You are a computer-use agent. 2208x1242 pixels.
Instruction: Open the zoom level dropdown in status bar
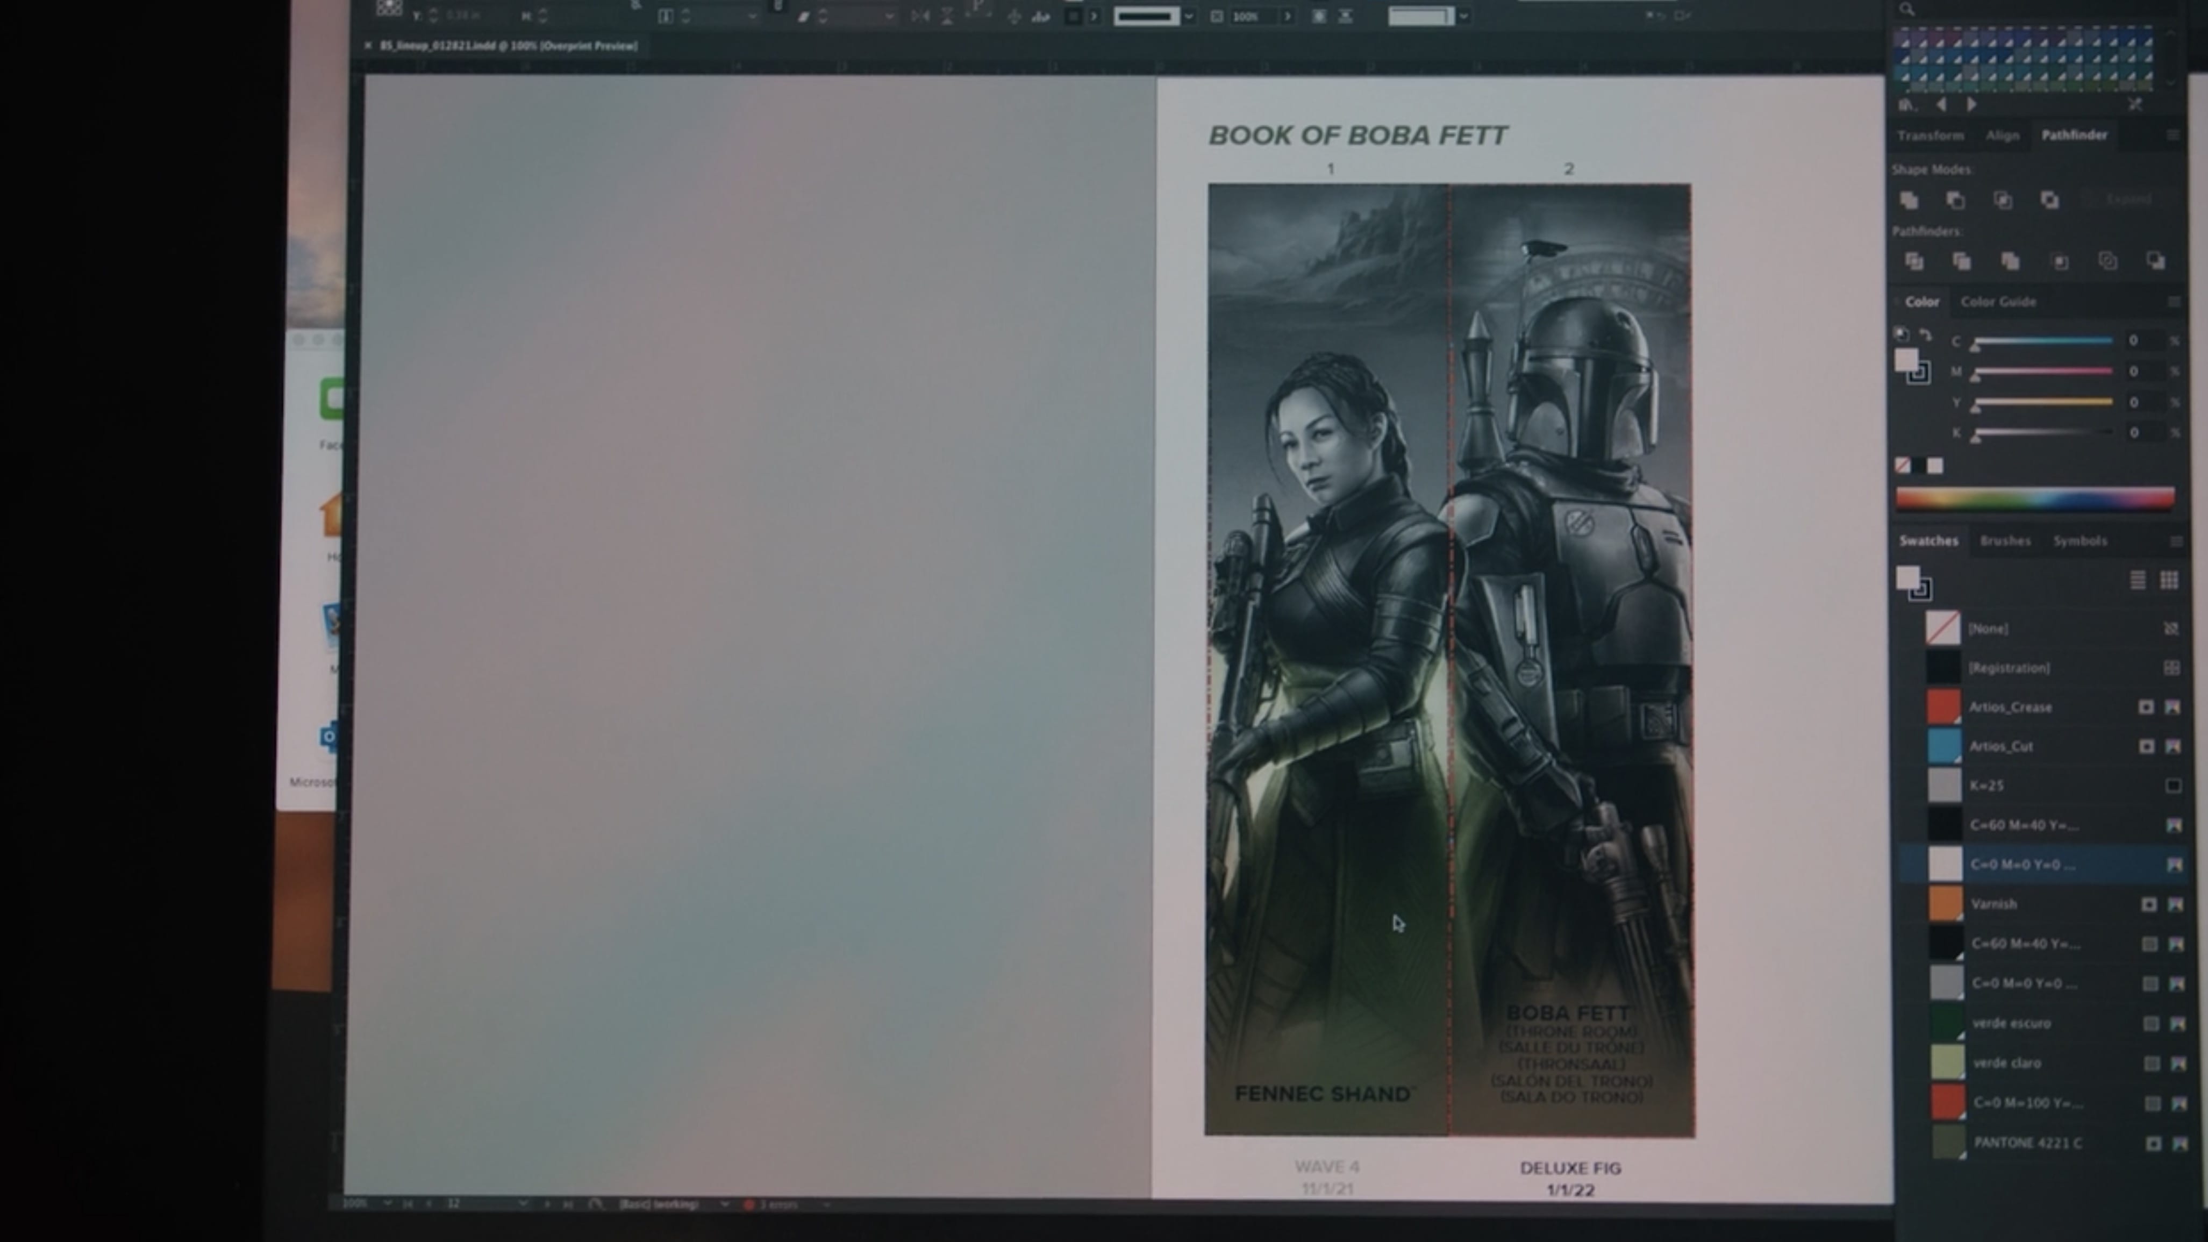(x=388, y=1203)
